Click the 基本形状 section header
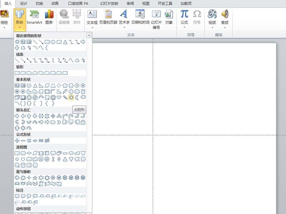The width and height of the screenshot is (286, 214). pos(23,80)
